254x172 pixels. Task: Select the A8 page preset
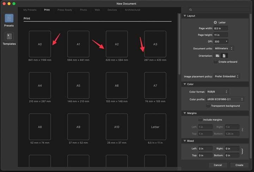tap(40, 127)
